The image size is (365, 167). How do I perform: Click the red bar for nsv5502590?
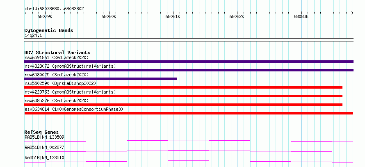(183, 87)
